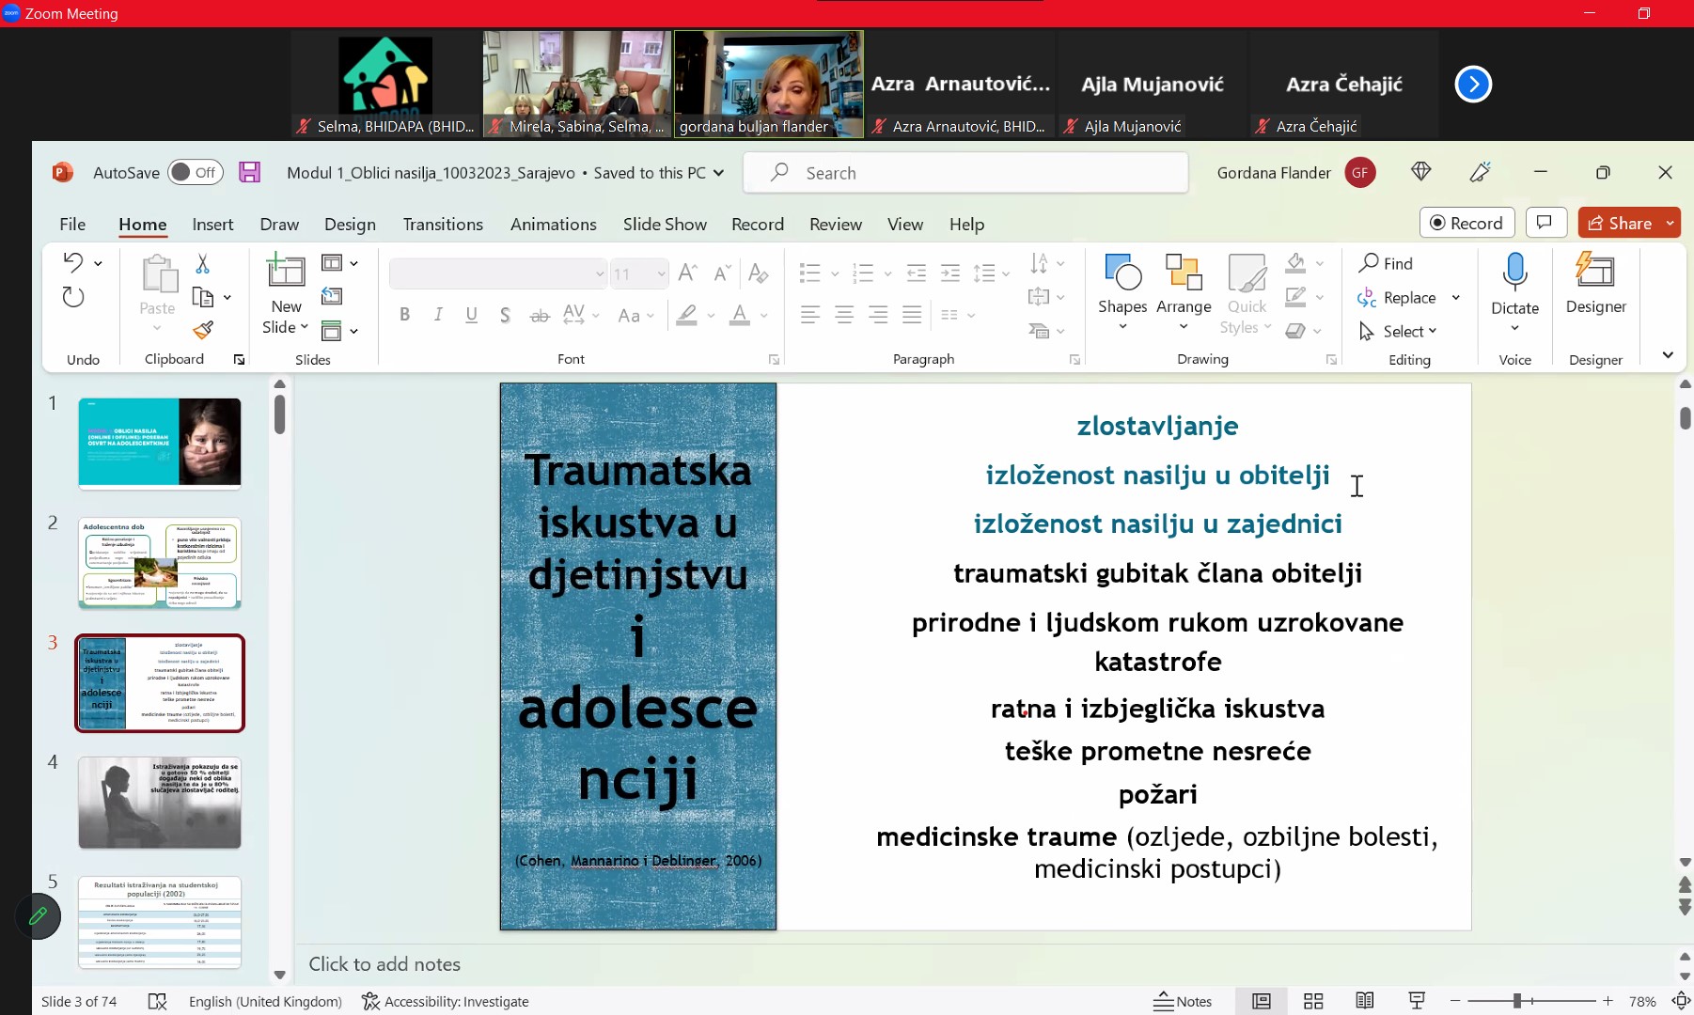This screenshot has height=1015, width=1694.
Task: Open the font size dropdown
Action: click(661, 274)
